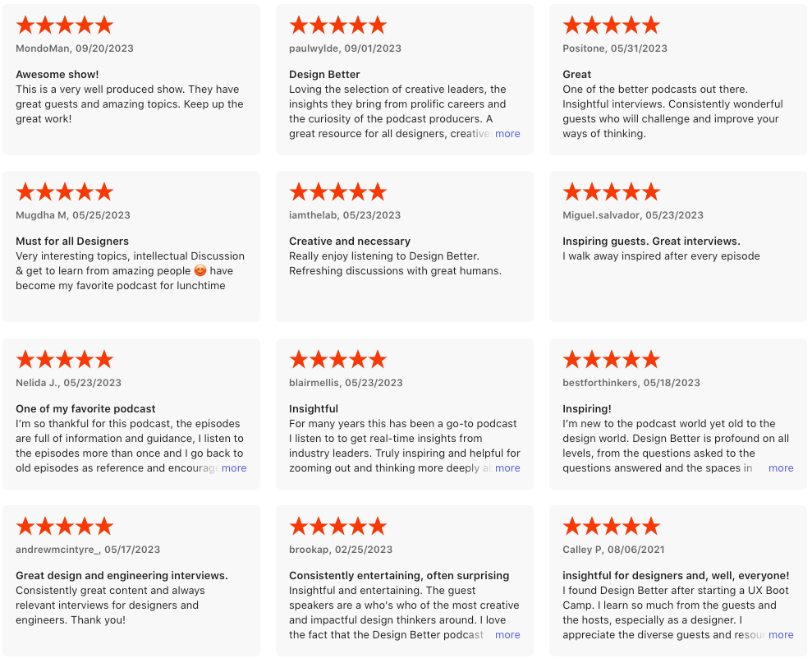Image resolution: width=812 pixels, height=663 pixels.
Task: Show more of Nelida J.'s review
Action: pos(234,468)
